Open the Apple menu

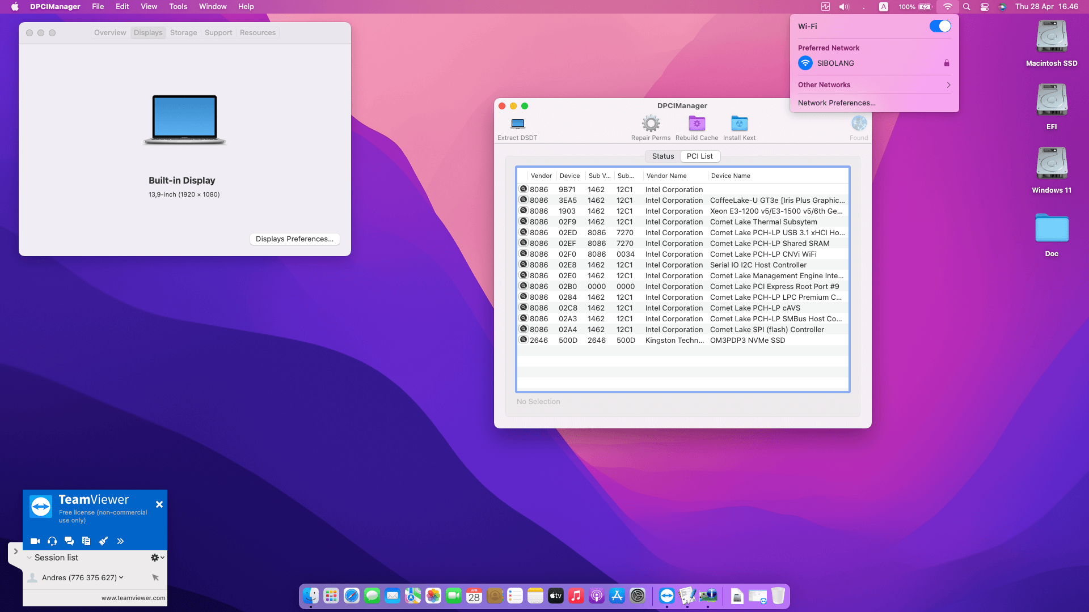point(15,7)
